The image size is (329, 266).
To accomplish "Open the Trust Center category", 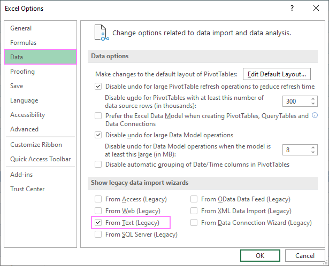I will pos(40,189).
